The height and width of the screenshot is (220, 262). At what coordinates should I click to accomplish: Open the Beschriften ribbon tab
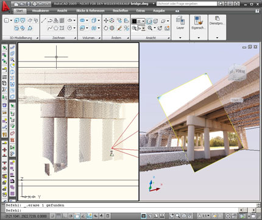pos(121,11)
